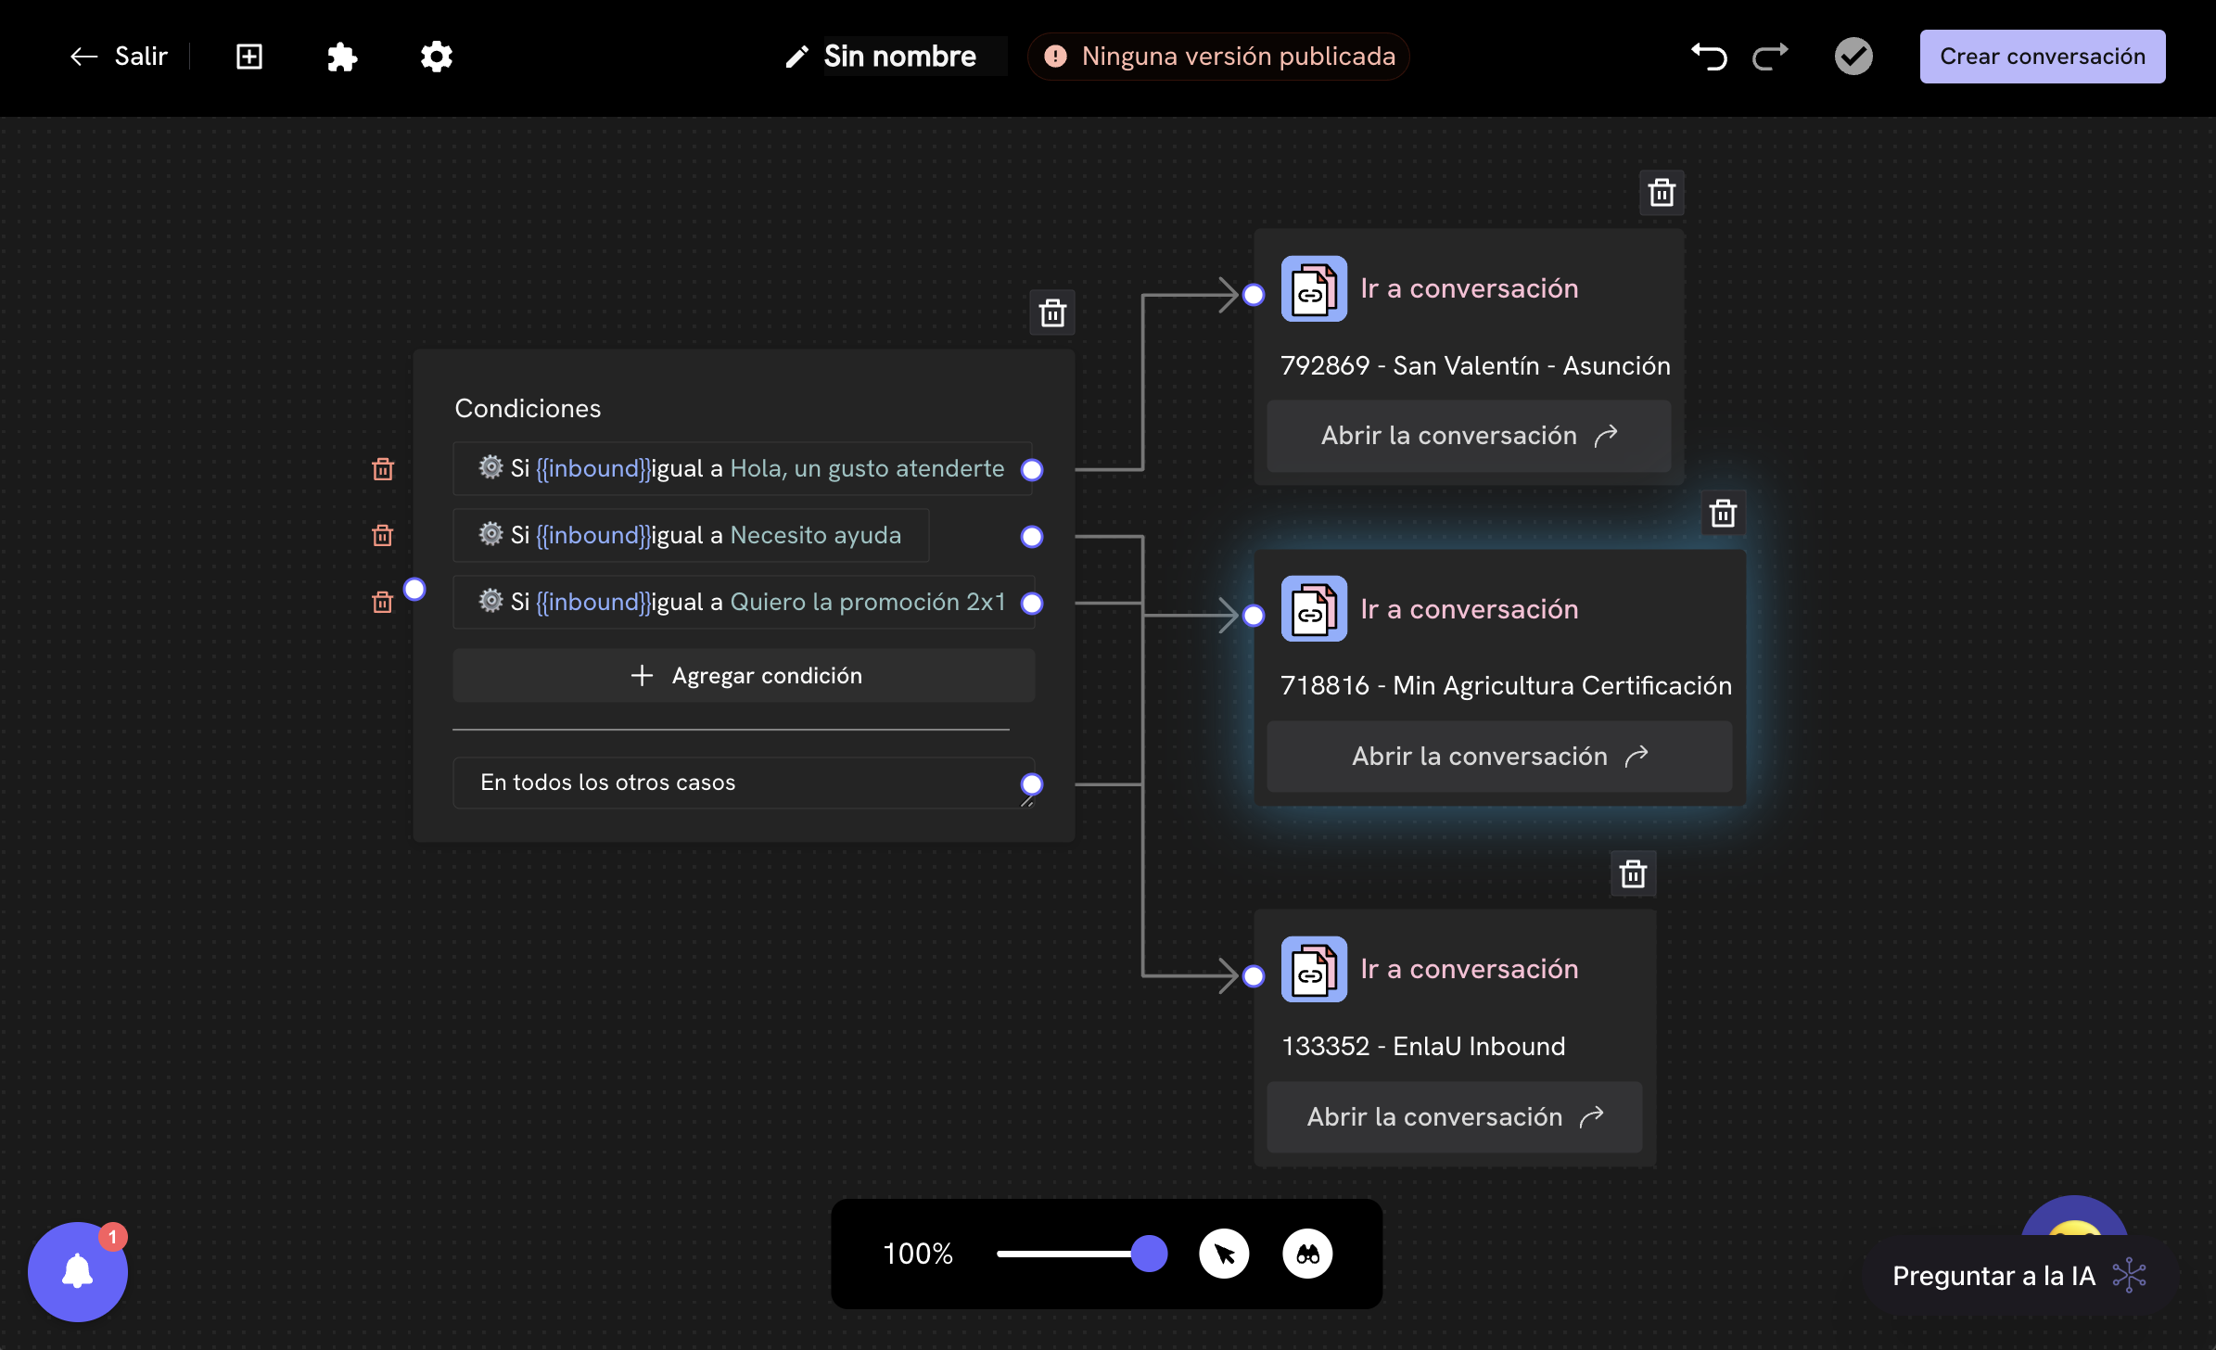Select the pointer cursor mode

1224,1254
